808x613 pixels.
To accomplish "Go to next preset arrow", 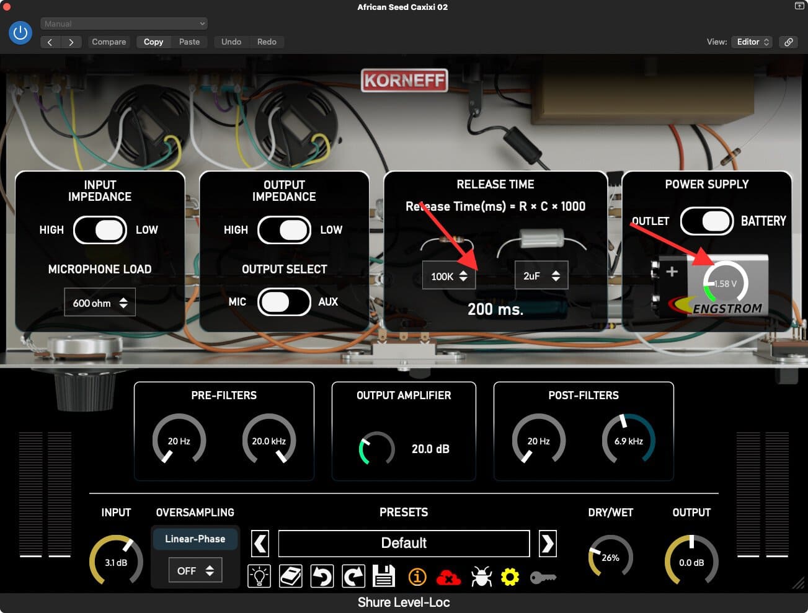I will (548, 544).
